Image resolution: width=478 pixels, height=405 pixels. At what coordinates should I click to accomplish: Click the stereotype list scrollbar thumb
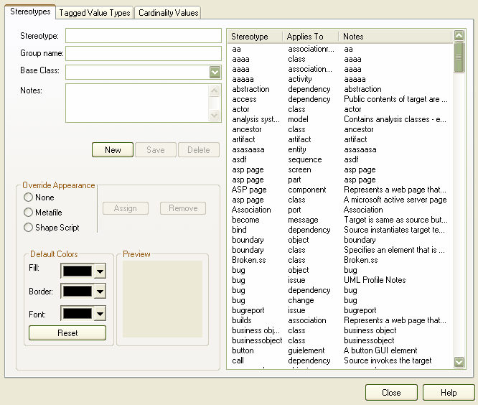459,57
